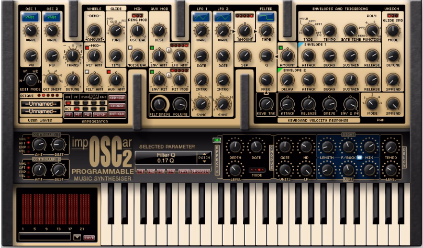Toggle the effects ON switch
This screenshot has width=423, height=248.
[217, 140]
